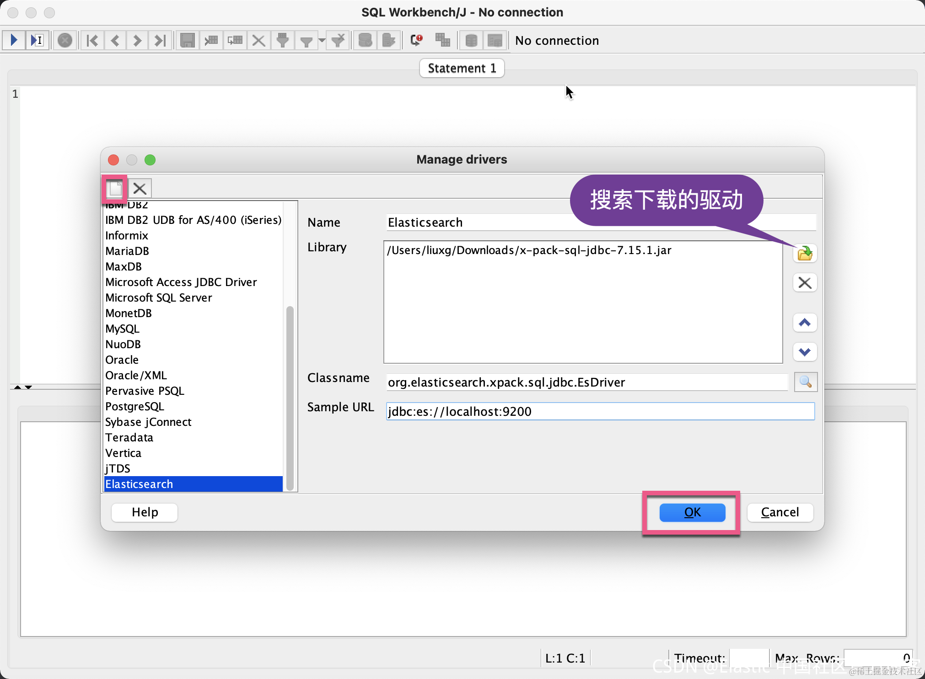Click the stop execution toolbar icon
925x679 pixels.
pyautogui.click(x=65, y=40)
